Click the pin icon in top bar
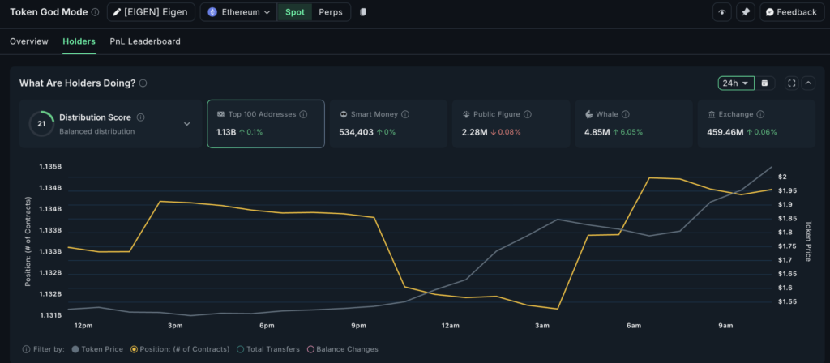Image resolution: width=830 pixels, height=363 pixels. pyautogui.click(x=746, y=12)
